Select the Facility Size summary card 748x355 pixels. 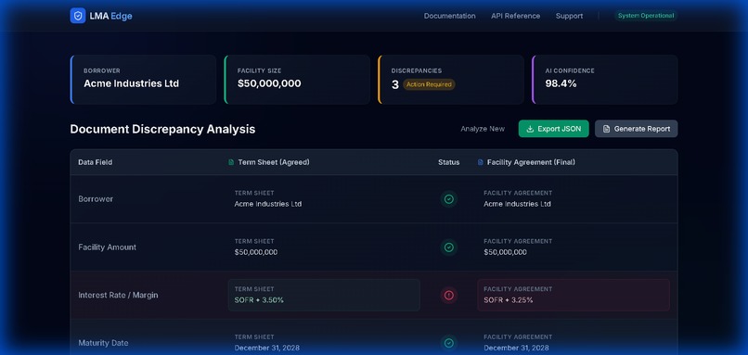click(297, 80)
